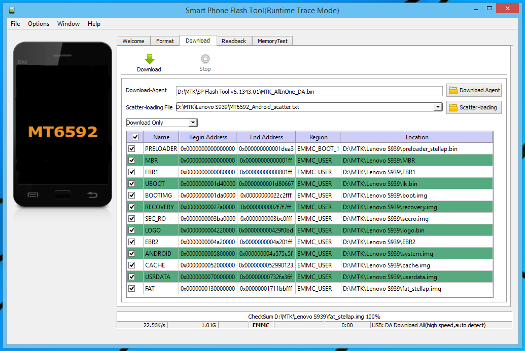Click the MT6592 phone image
The image size is (525, 351).
[62, 125]
